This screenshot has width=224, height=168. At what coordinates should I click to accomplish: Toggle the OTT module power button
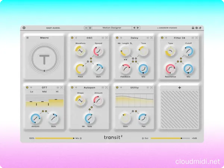point(27,87)
